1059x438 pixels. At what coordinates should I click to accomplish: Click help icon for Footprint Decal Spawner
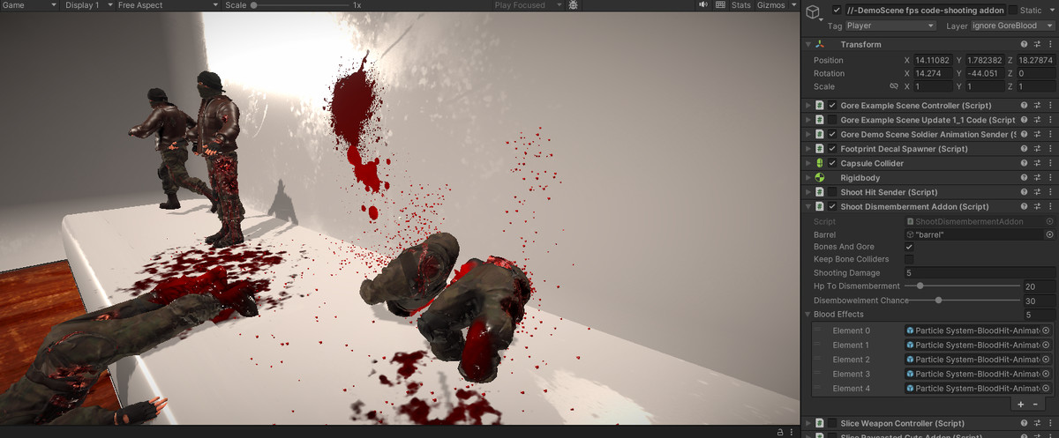1024,149
